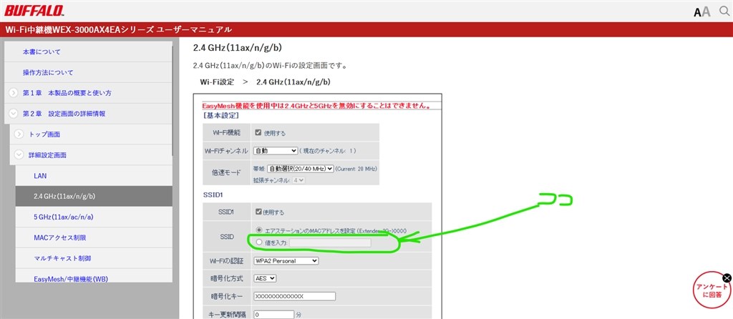Click the [基本設定] heading
Image resolution: width=733 pixels, height=319 pixels.
tap(221, 115)
